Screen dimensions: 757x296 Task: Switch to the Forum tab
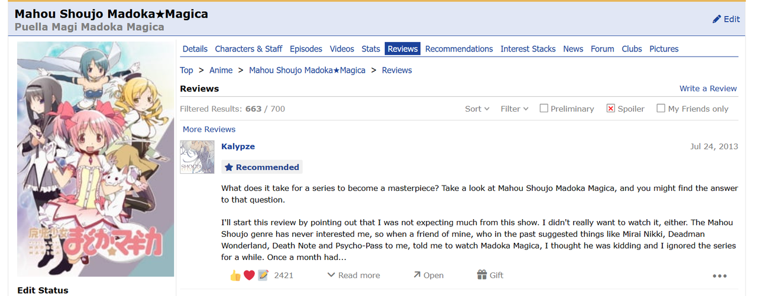[603, 49]
